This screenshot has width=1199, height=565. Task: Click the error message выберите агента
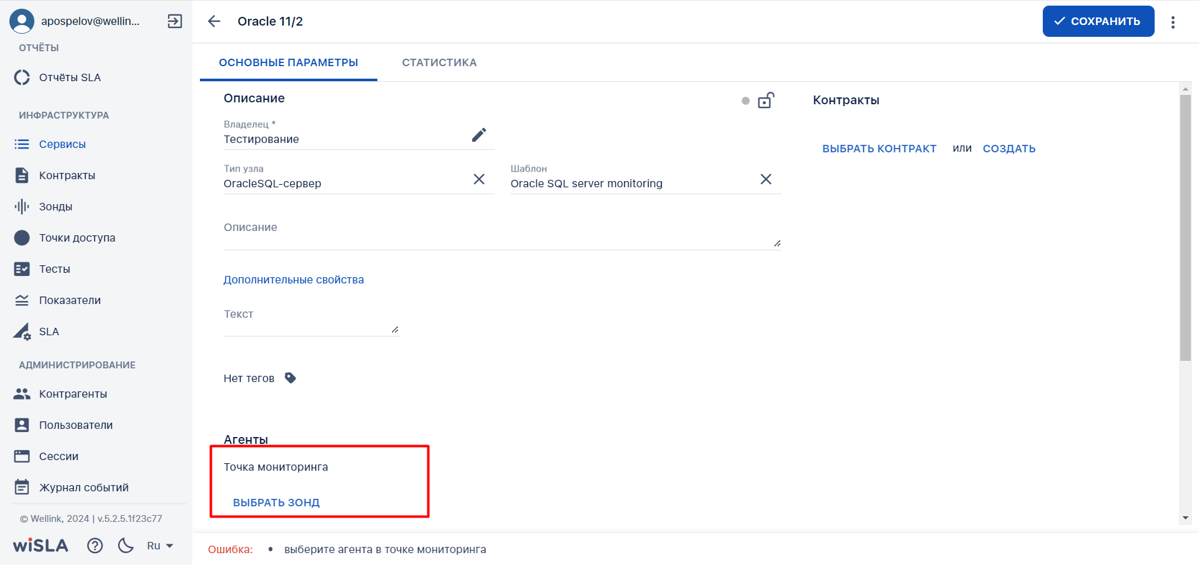pos(385,549)
